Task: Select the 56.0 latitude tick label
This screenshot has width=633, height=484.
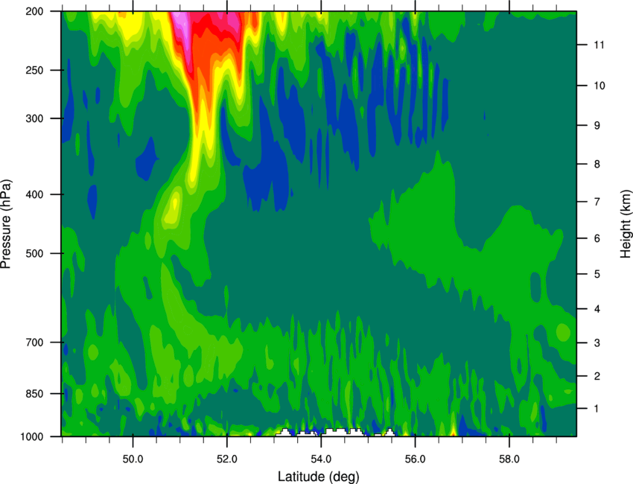Action: click(415, 458)
